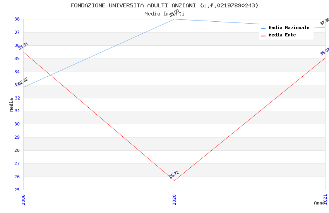The width and height of the screenshot is (329, 213).
Task: Select the 35.51 data label
Action: pyautogui.click(x=23, y=46)
